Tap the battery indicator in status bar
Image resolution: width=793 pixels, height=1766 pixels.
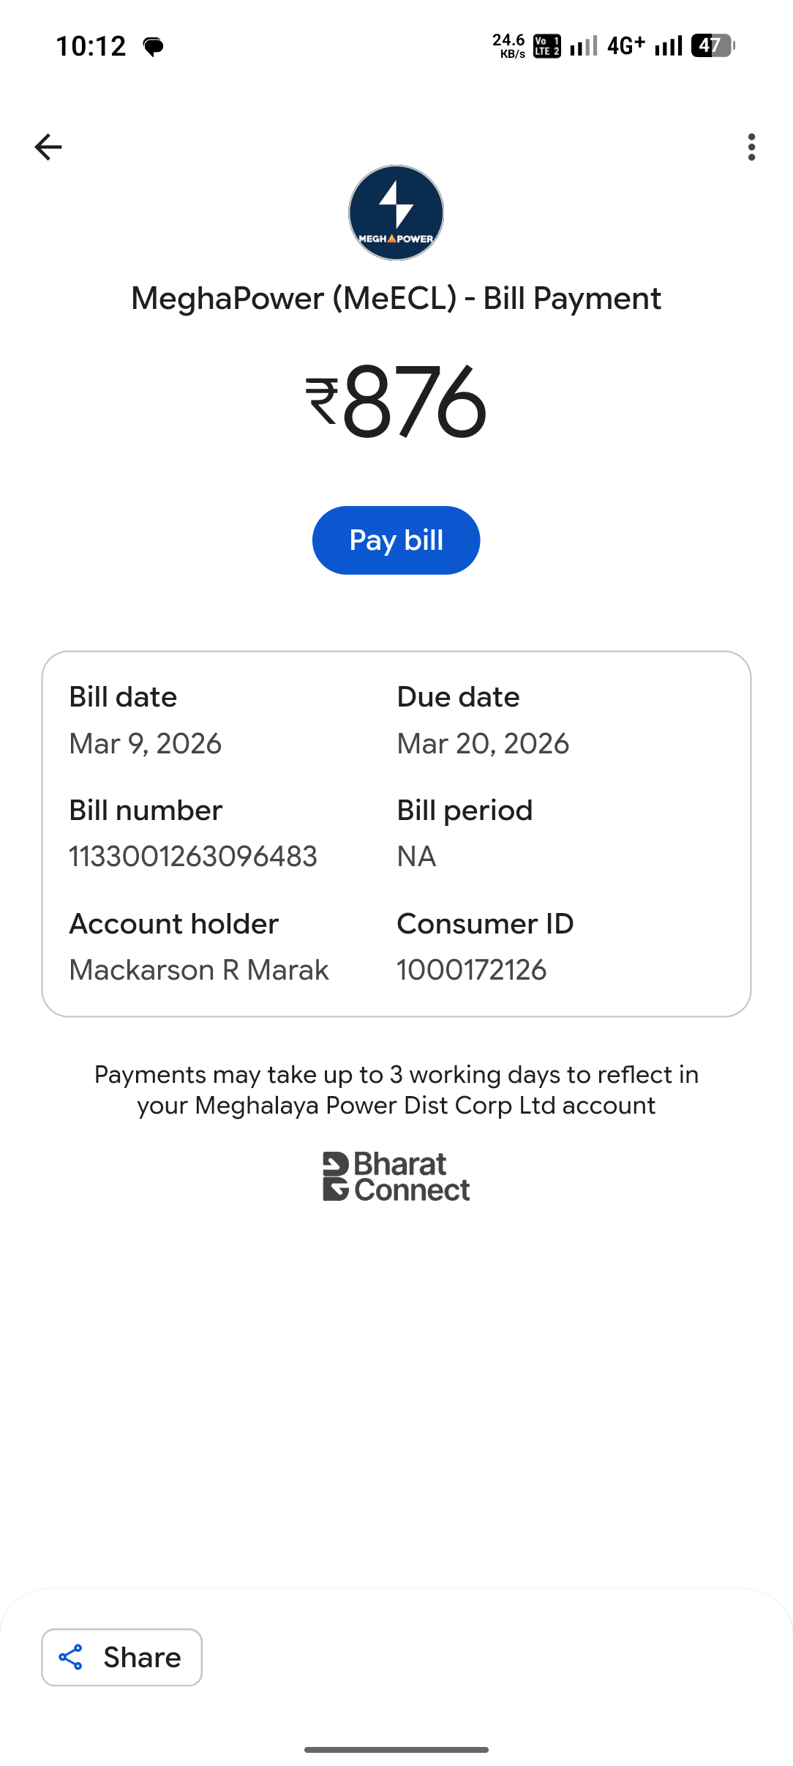coord(713,46)
